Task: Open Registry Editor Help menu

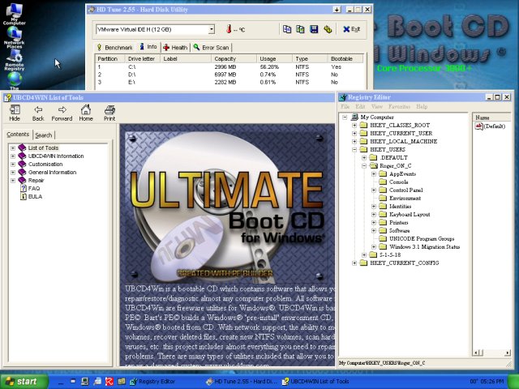Action: click(422, 106)
